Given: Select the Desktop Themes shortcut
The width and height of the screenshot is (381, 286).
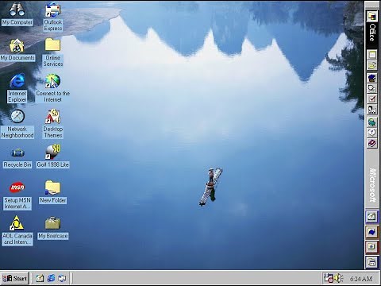Looking at the screenshot, I should click(x=53, y=124).
